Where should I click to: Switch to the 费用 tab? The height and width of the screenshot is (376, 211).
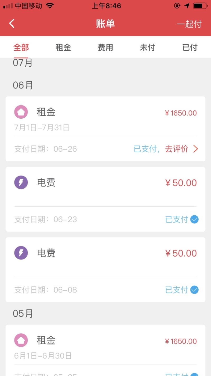tap(105, 48)
